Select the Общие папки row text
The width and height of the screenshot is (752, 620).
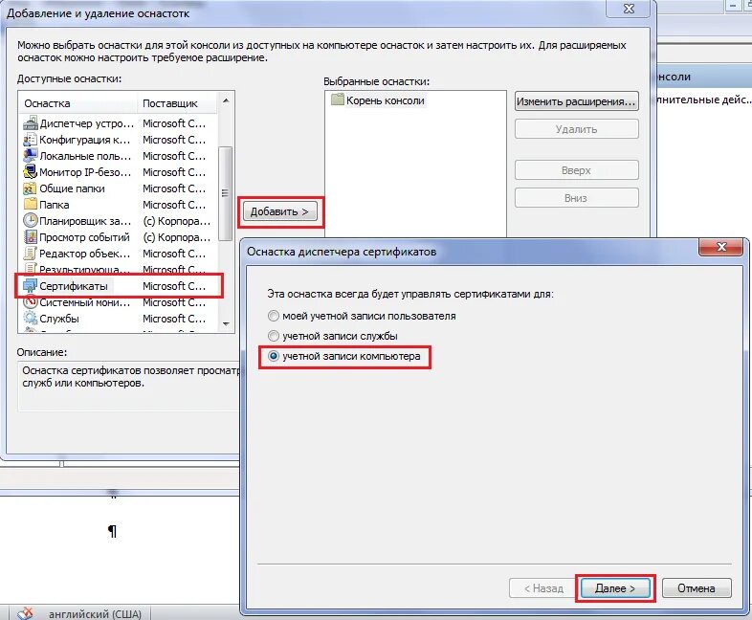pyautogui.click(x=72, y=188)
